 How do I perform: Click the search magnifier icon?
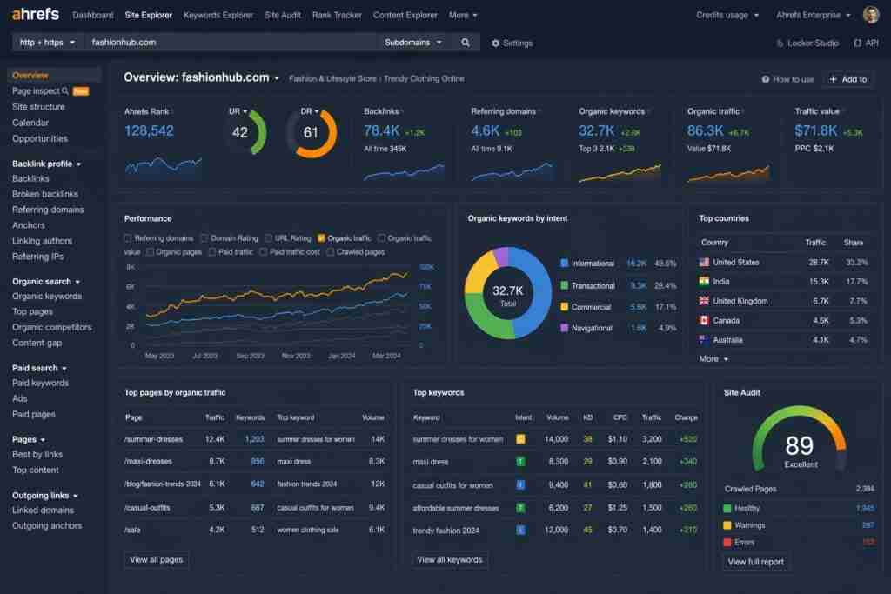click(464, 42)
